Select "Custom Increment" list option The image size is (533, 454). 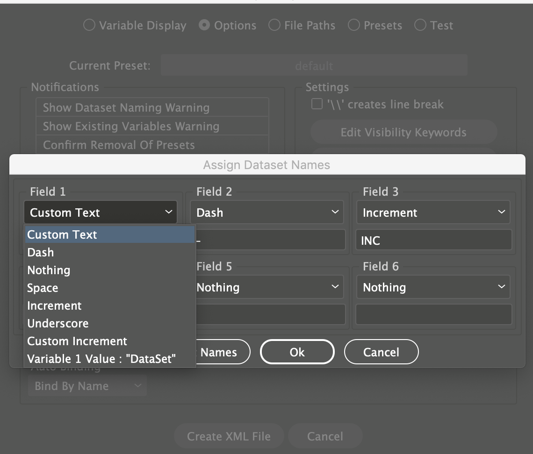tap(77, 341)
